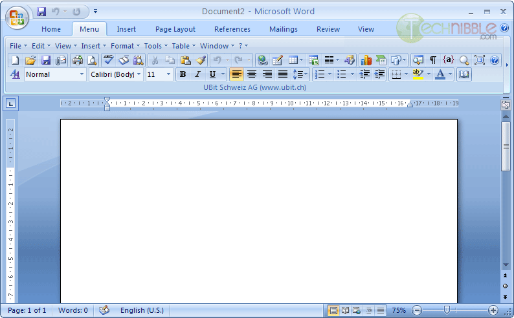This screenshot has width=514, height=318.
Task: Toggle Italic formatting
Action: 197,74
